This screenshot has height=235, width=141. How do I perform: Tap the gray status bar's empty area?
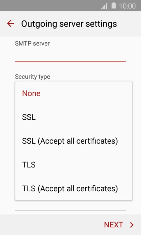(x=49, y=6)
